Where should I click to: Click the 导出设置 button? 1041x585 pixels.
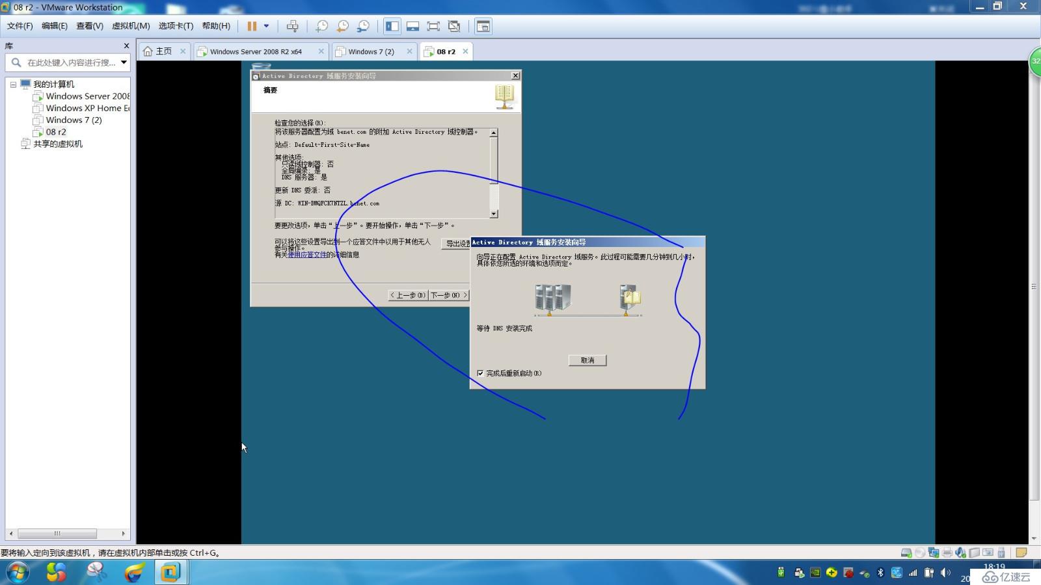[x=456, y=244]
